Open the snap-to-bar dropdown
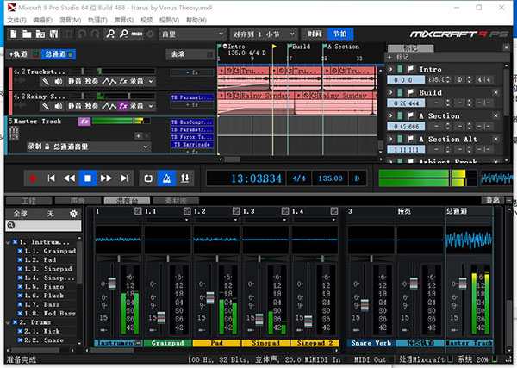This screenshot has height=368, width=517. [264, 34]
